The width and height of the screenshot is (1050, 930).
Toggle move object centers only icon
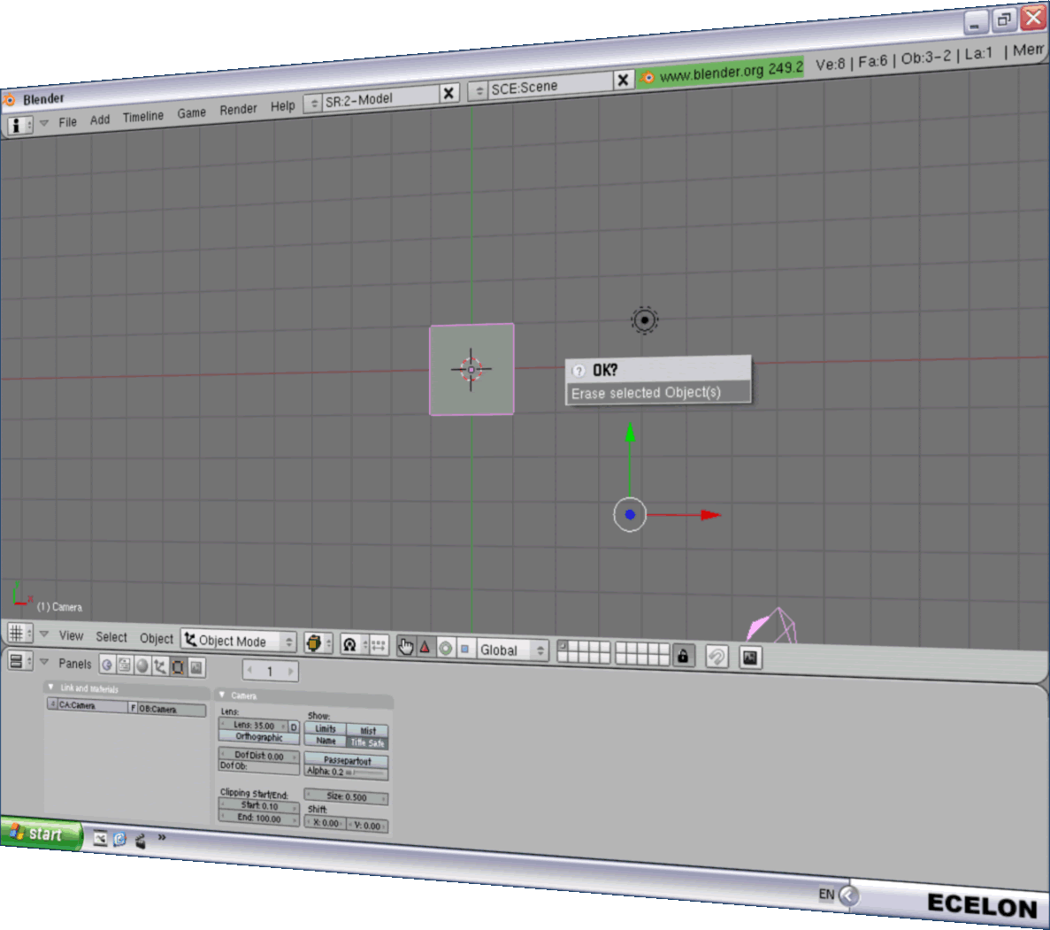[x=379, y=645]
